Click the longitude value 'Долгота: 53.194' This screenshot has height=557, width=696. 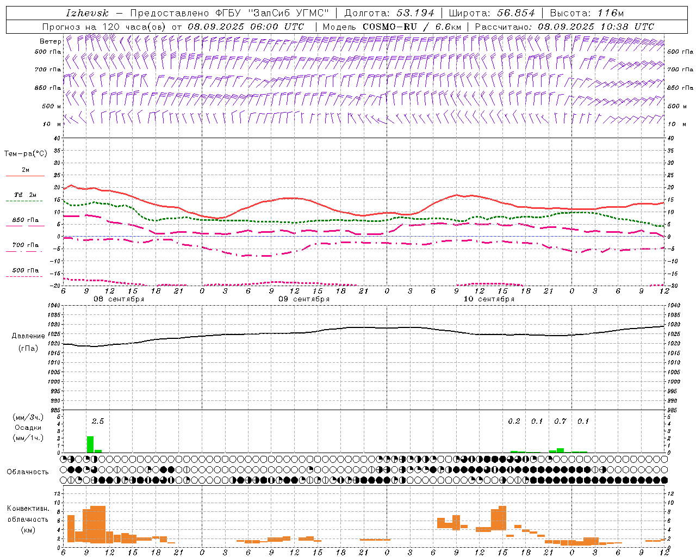(389, 13)
